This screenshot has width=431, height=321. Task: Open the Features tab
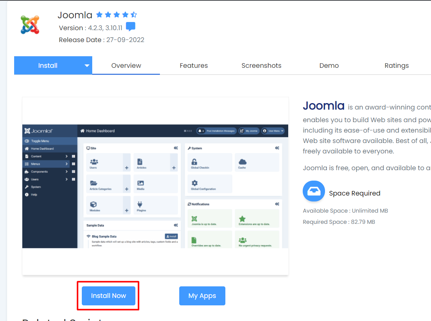[194, 66]
